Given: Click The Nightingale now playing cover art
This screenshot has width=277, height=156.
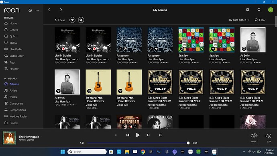Looking at the screenshot, I should (x=9, y=138).
